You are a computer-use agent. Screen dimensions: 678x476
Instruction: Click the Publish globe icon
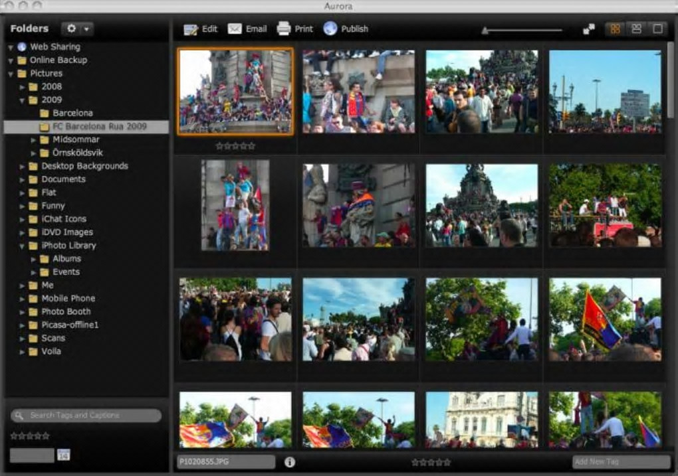[x=330, y=29]
